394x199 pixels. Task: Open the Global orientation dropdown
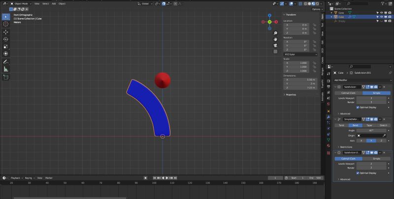[x=145, y=4]
